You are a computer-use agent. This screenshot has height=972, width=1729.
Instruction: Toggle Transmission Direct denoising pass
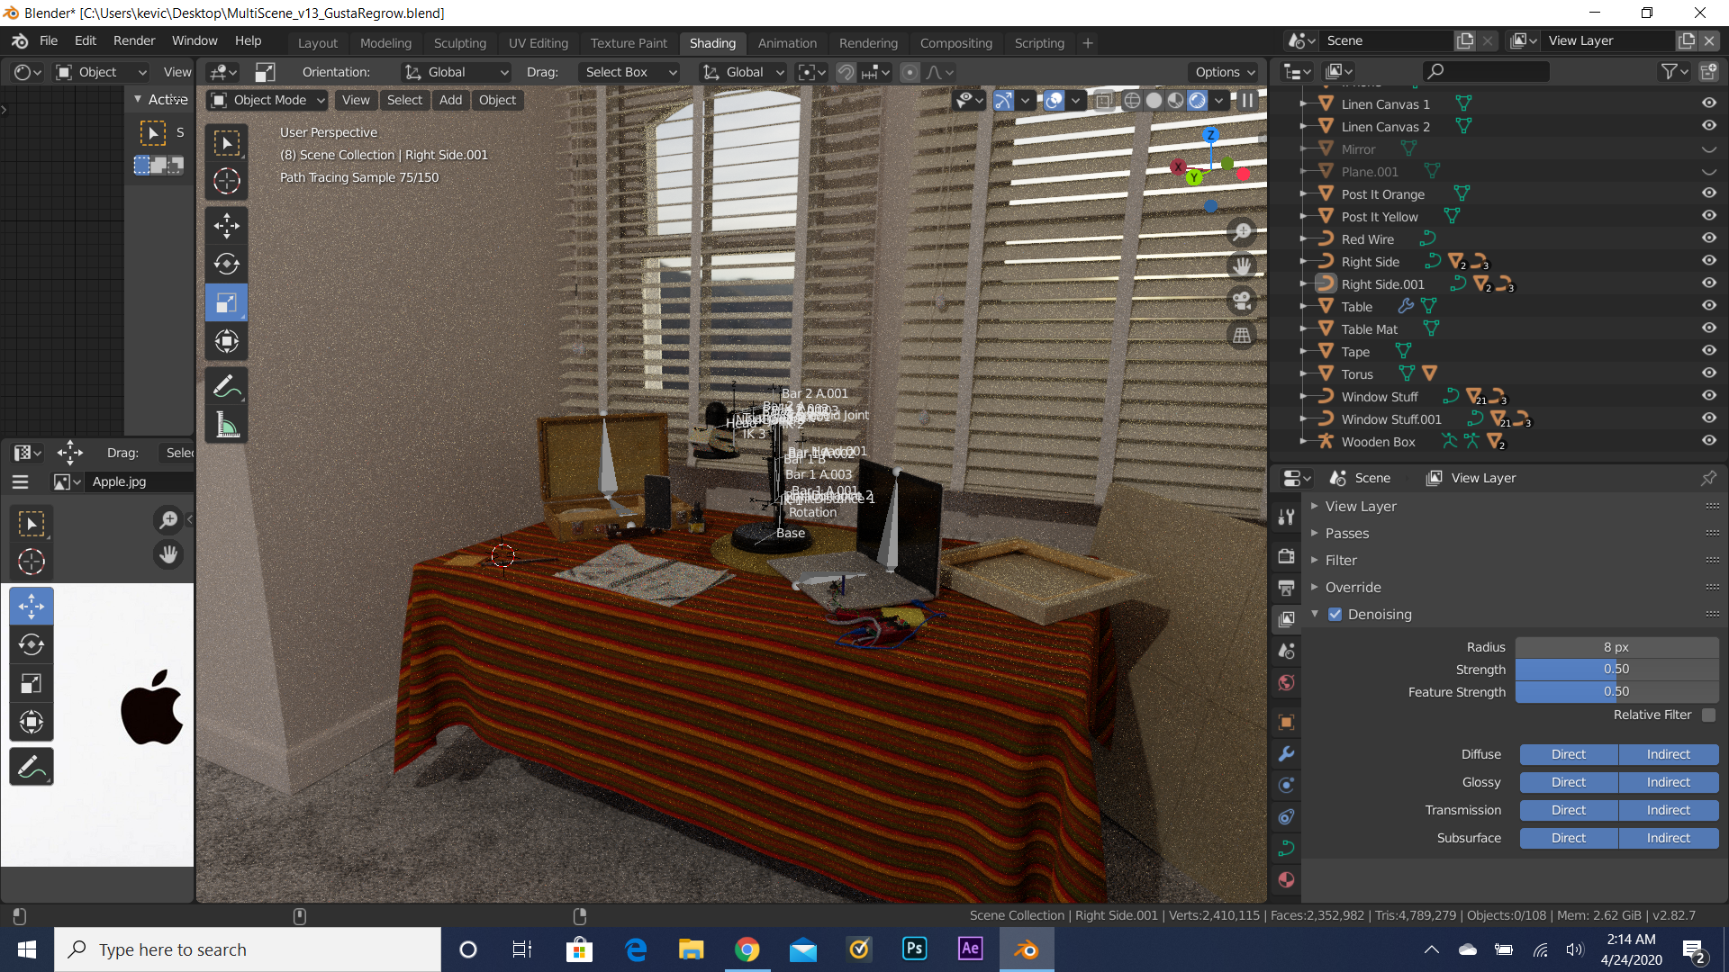click(x=1569, y=810)
